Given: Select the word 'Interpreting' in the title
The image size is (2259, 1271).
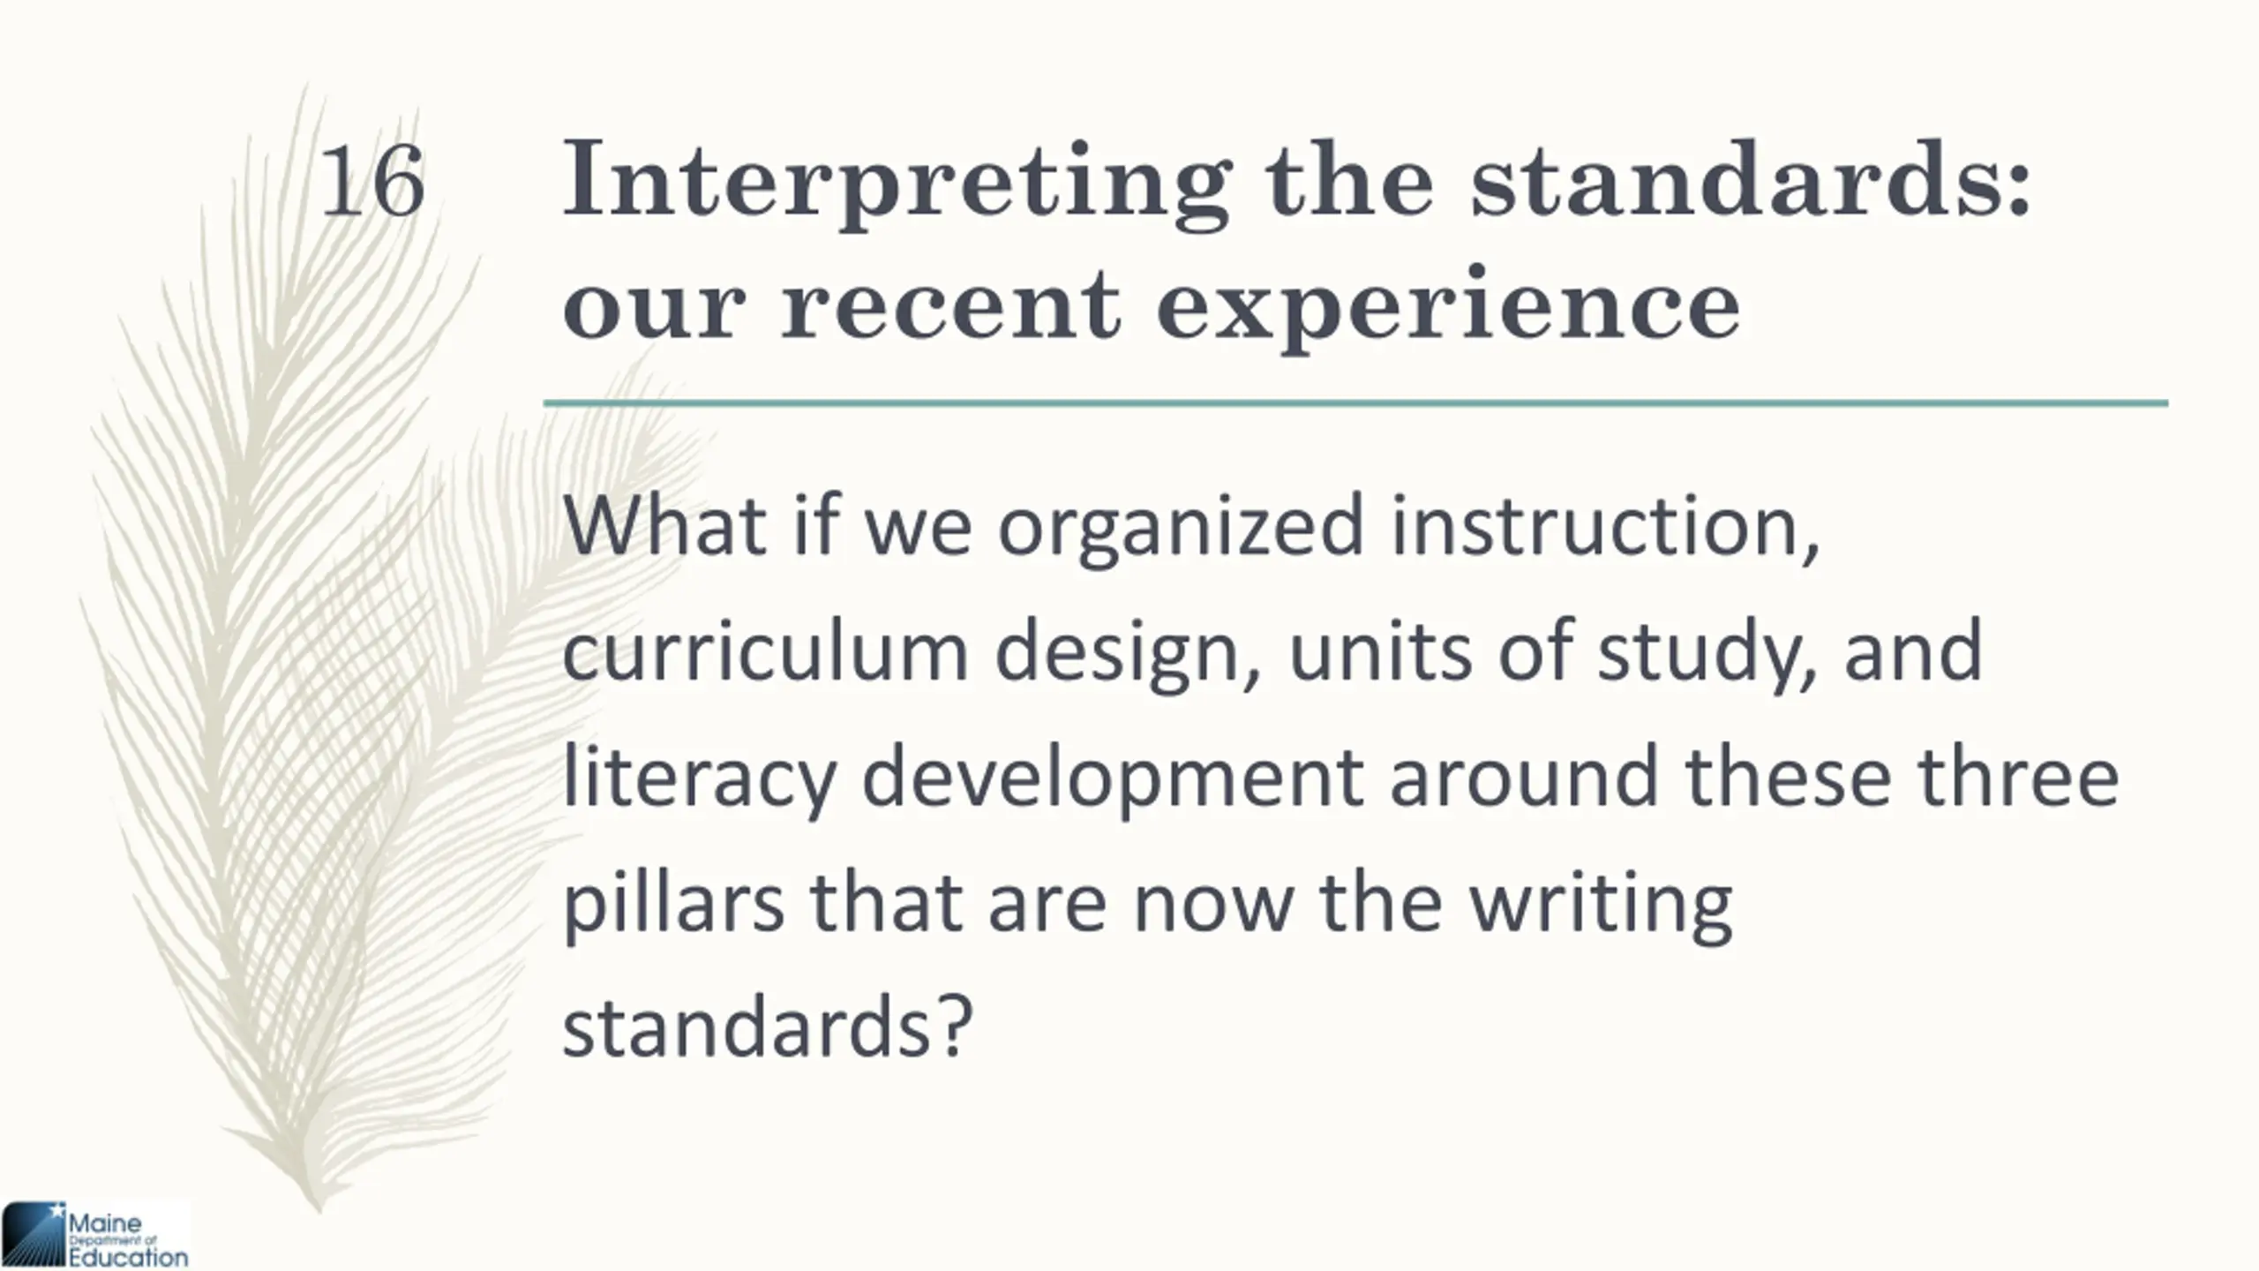Looking at the screenshot, I should point(896,184).
